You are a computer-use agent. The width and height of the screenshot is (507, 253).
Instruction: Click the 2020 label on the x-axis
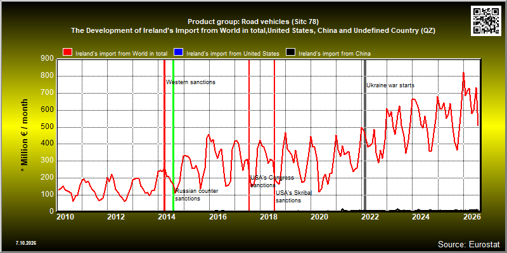point(319,216)
